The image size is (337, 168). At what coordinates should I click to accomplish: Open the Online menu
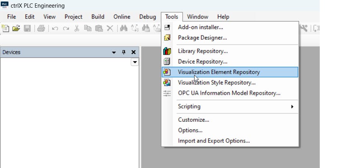pyautogui.click(x=122, y=17)
